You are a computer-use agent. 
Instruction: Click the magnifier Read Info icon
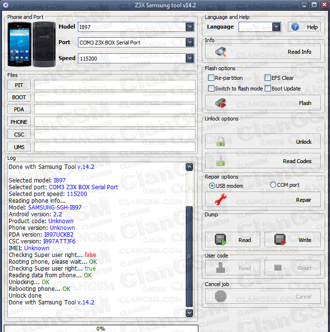pyautogui.click(x=221, y=52)
